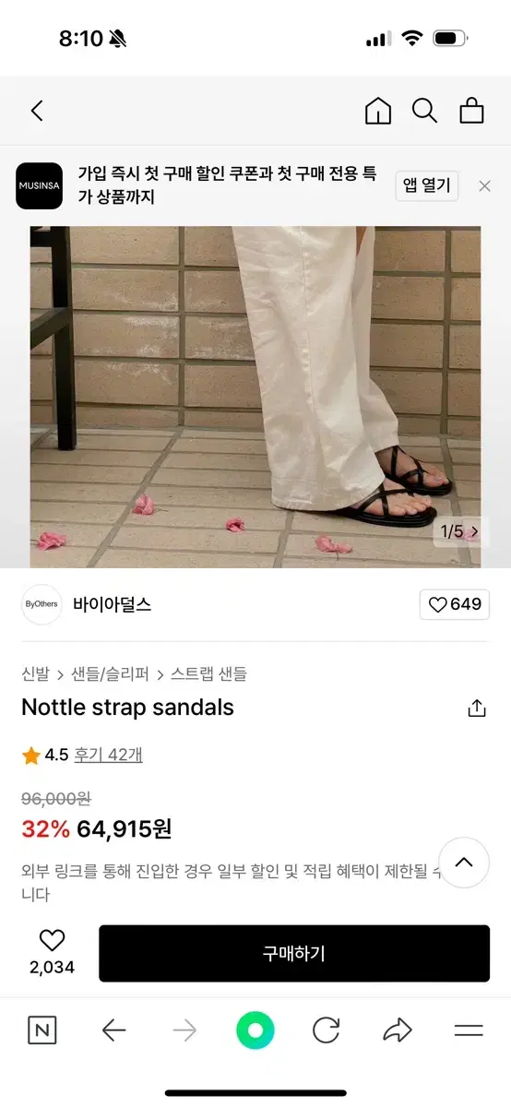Advance image carousel via 1/5 indicator
The image size is (511, 1107).
[459, 531]
